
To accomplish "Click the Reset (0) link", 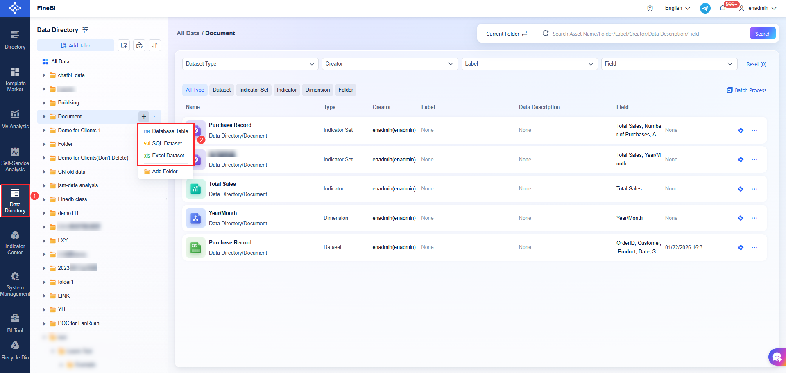I will pos(756,64).
